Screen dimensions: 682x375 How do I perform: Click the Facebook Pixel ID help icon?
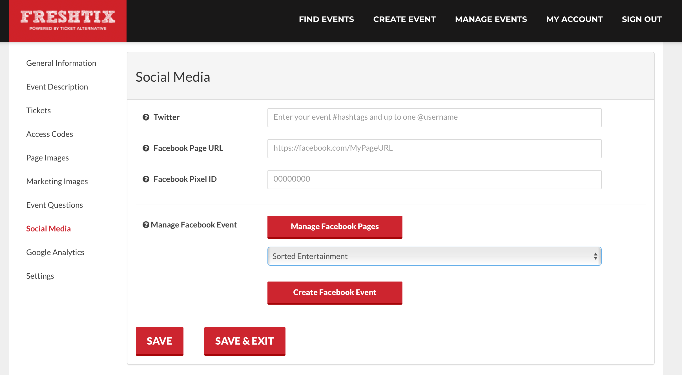pyautogui.click(x=146, y=179)
